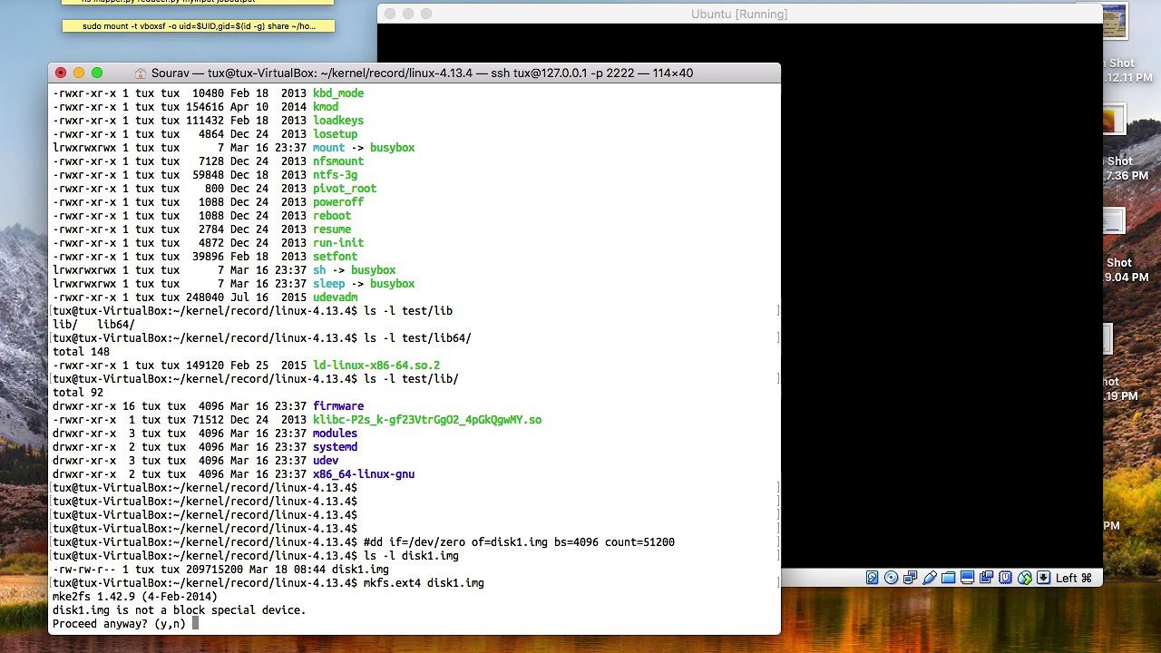Click the USB devices icon in VirtualBox status bar

[x=930, y=578]
